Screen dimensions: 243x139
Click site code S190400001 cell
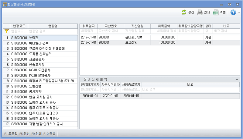19,65
